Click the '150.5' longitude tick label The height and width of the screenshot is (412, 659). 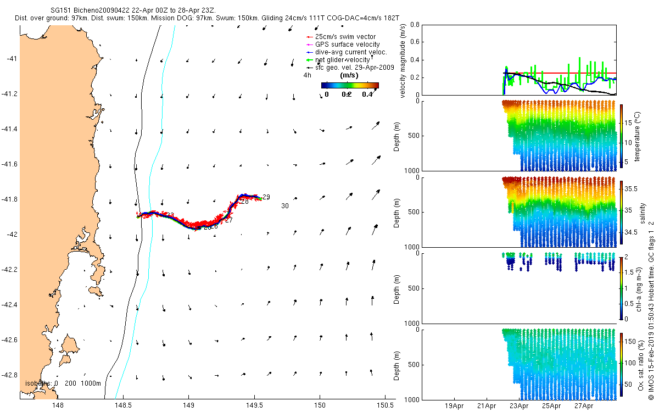pos(385,405)
